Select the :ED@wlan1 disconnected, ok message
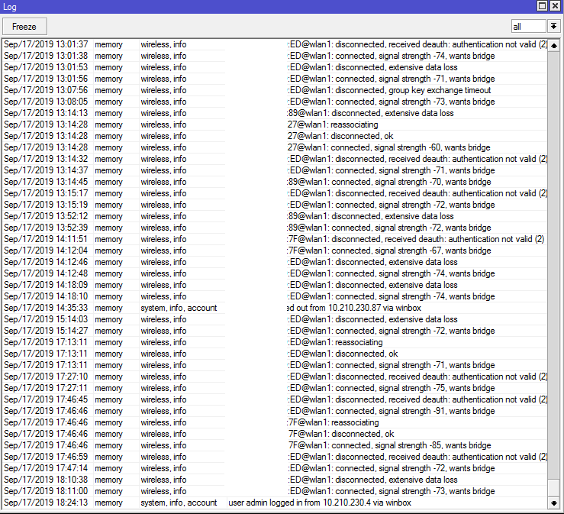Image resolution: width=564 pixels, height=514 pixels. (343, 354)
